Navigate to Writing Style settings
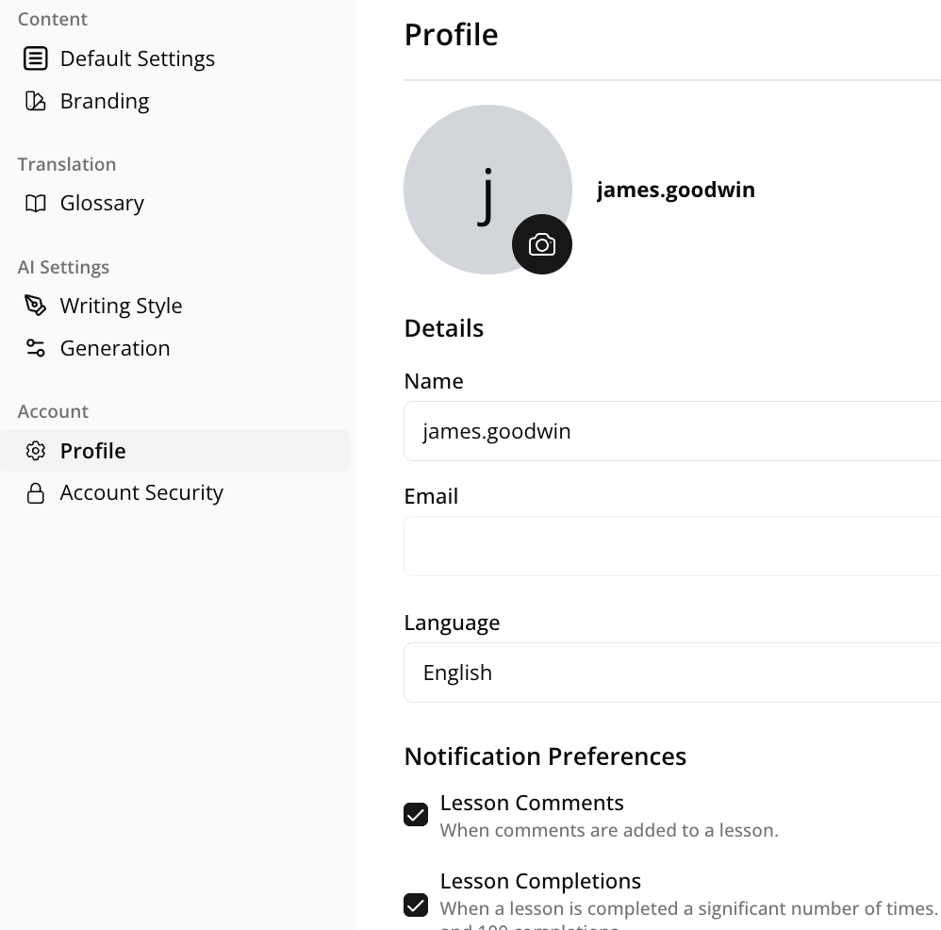 coord(121,306)
